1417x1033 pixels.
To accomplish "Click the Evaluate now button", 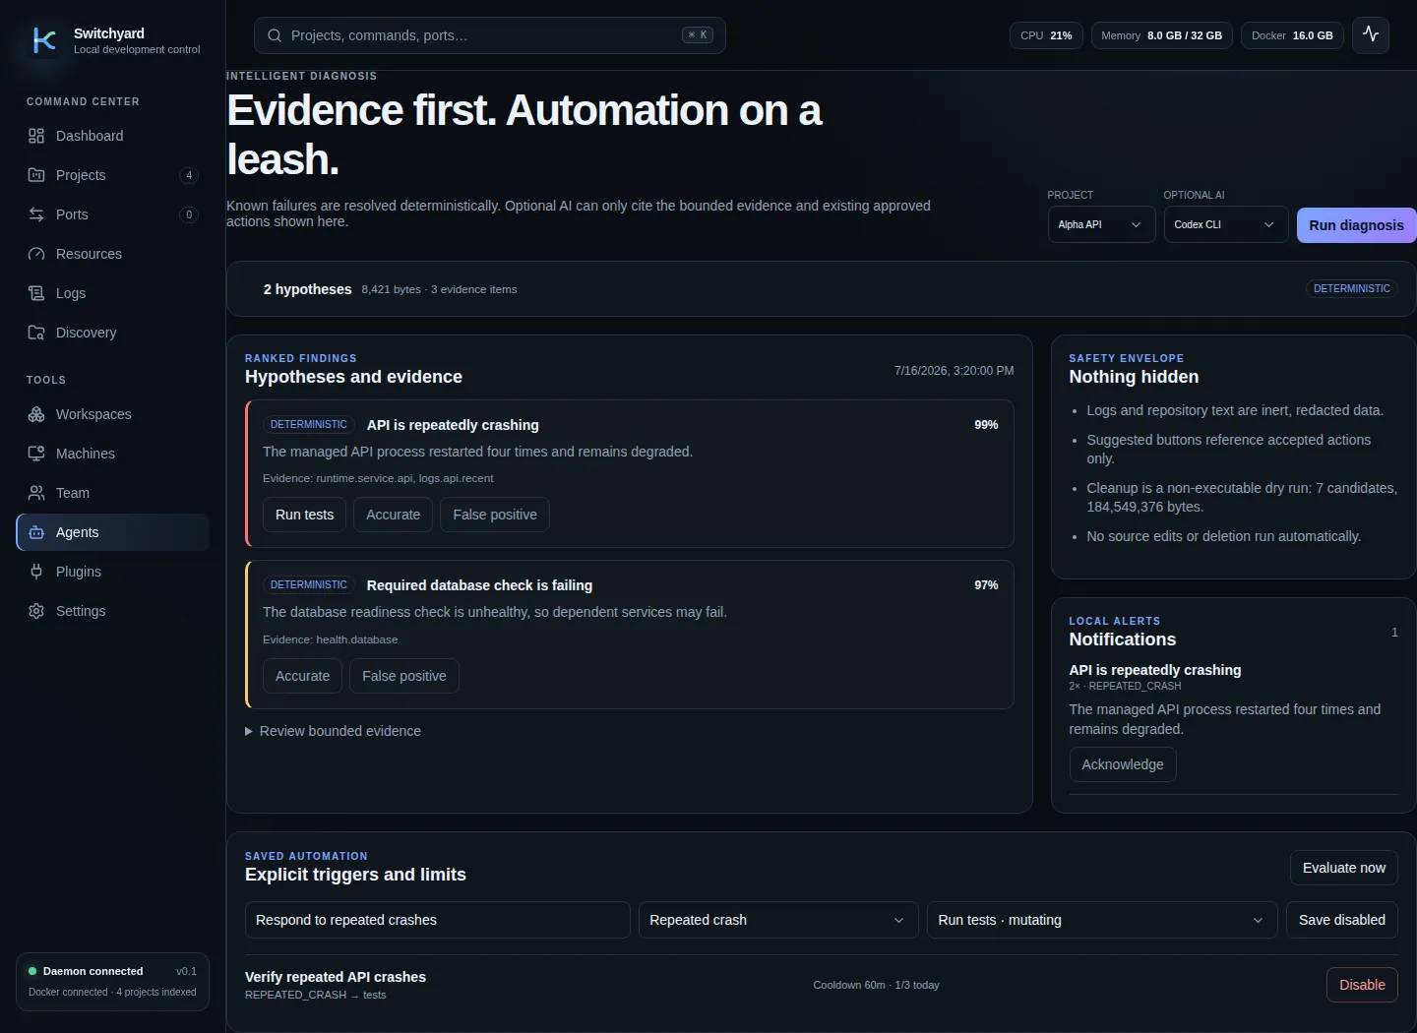I will pyautogui.click(x=1344, y=868).
